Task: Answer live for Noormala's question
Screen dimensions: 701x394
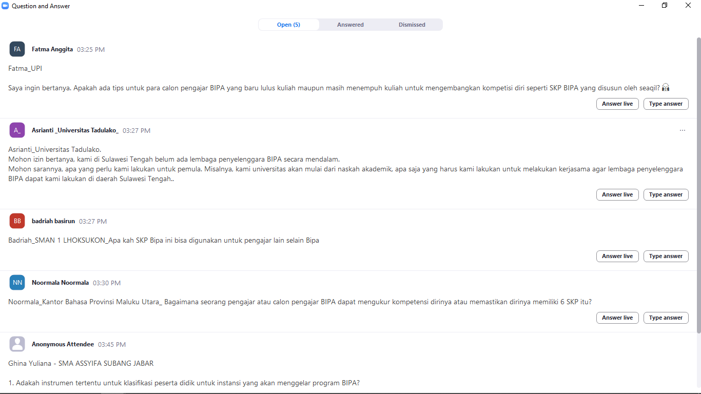Action: coord(617,318)
